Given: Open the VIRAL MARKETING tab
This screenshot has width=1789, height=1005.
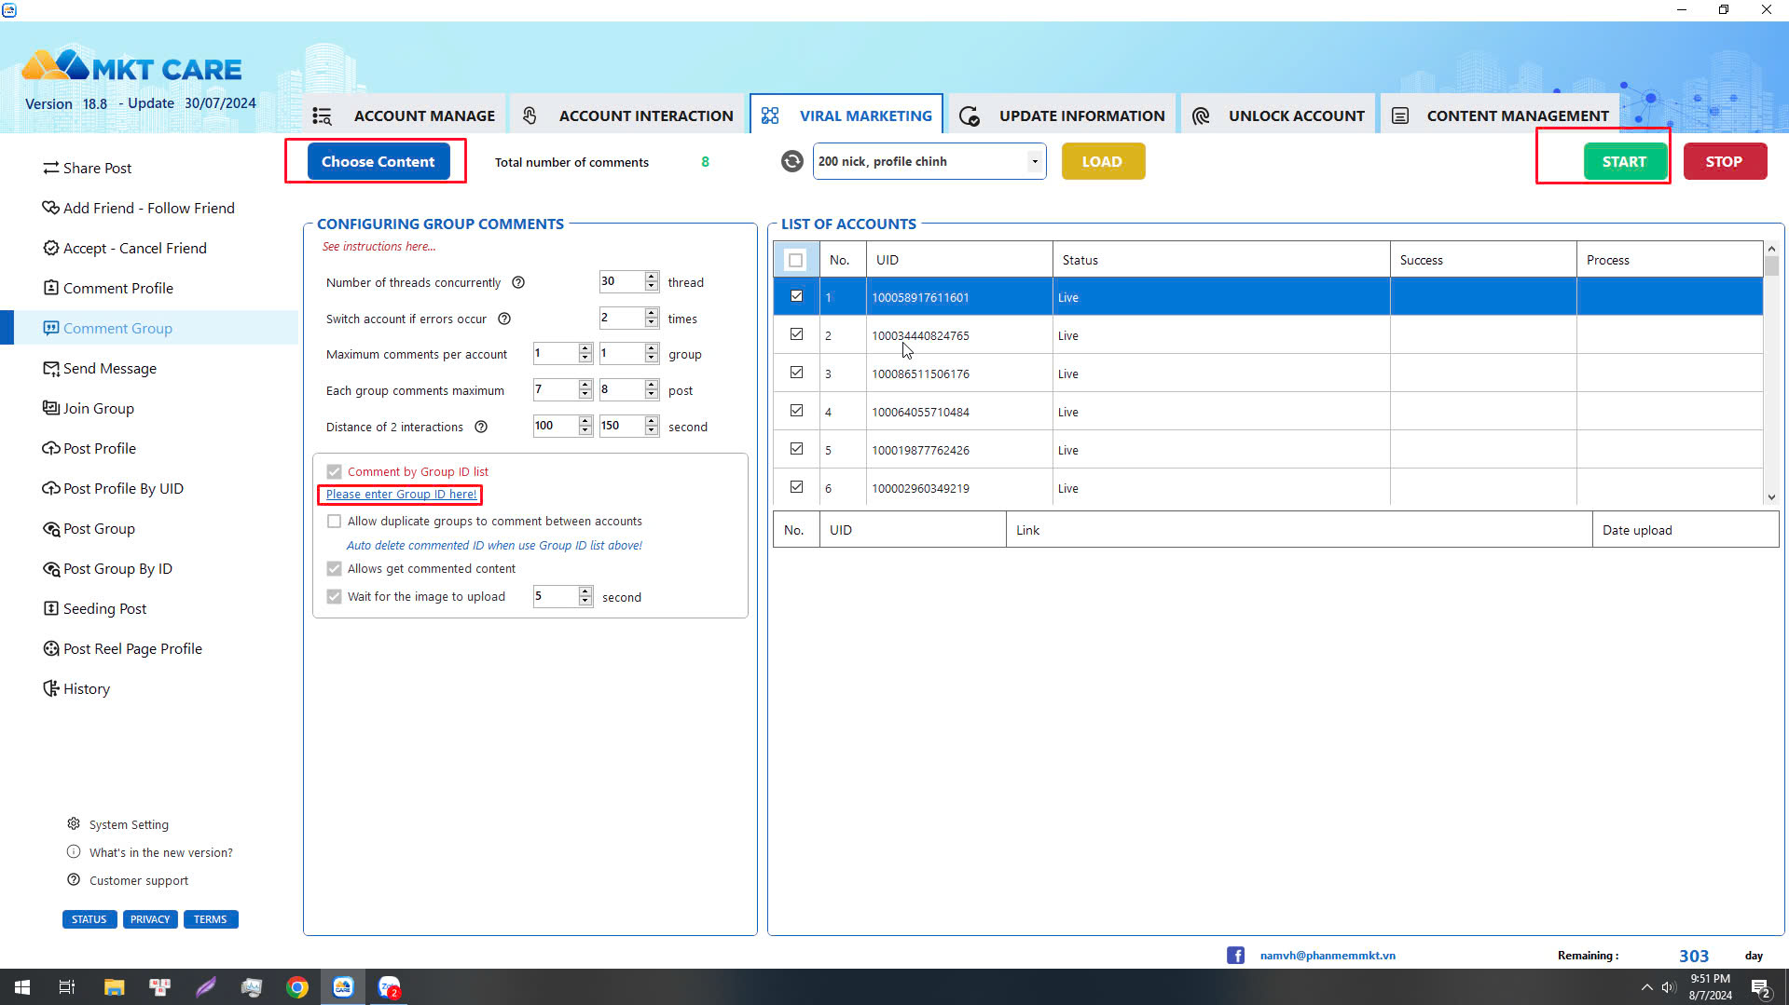Looking at the screenshot, I should pos(846,115).
